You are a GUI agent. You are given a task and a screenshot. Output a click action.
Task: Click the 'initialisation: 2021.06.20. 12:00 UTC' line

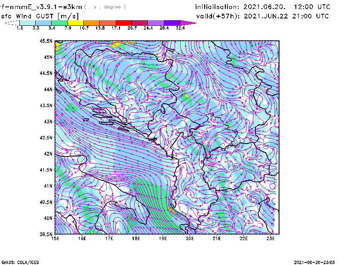263,7
